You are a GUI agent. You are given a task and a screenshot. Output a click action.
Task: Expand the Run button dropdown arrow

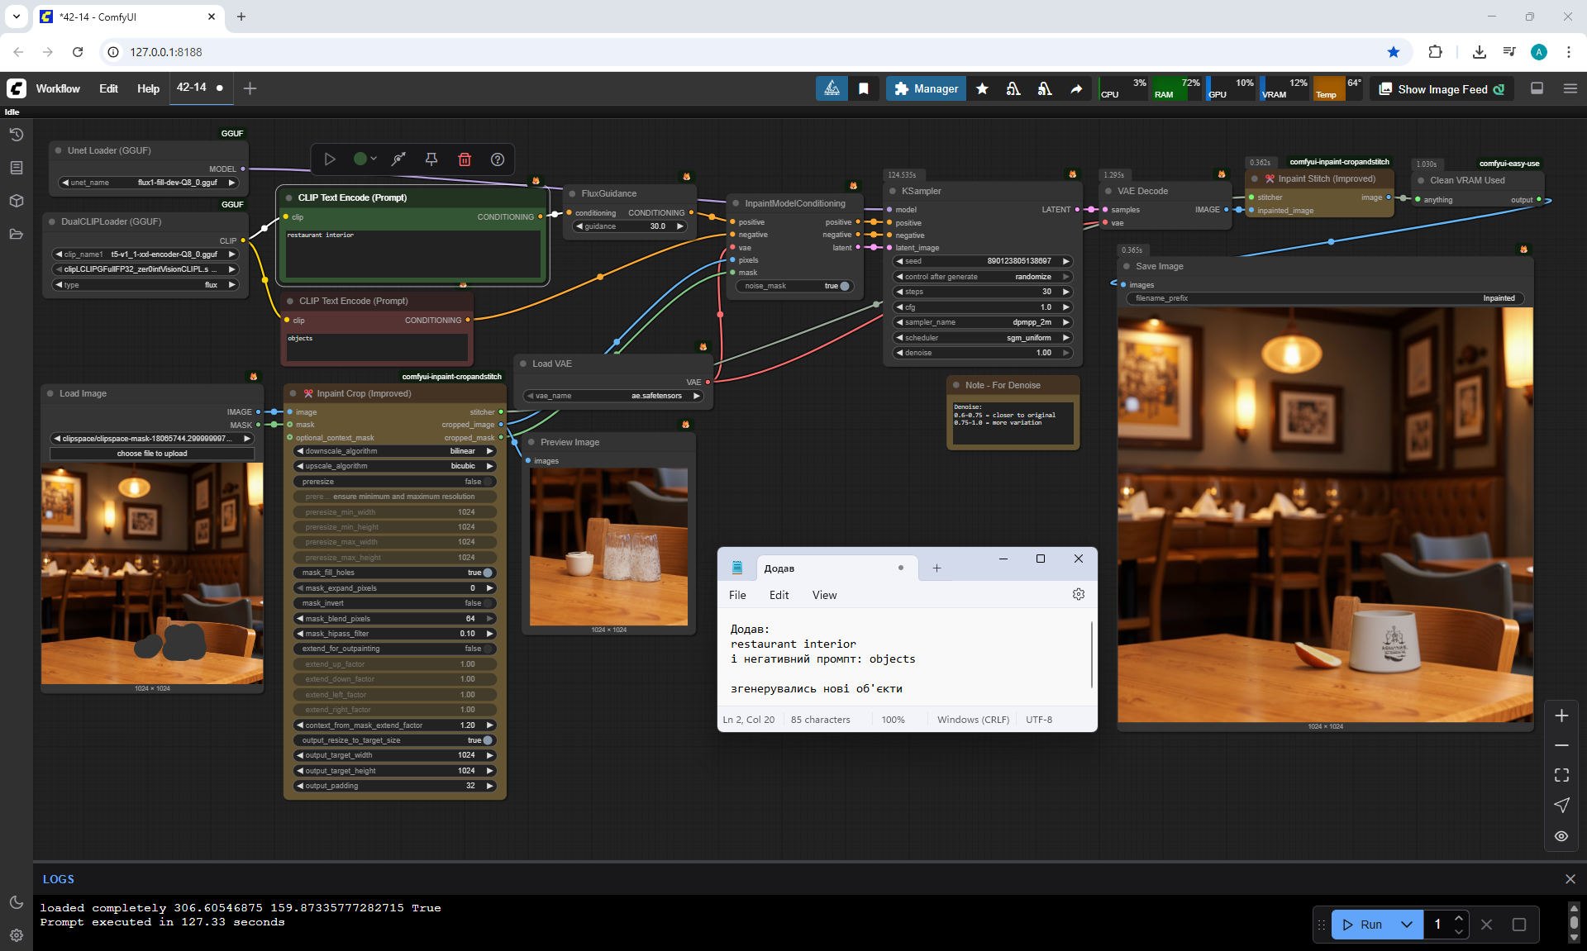click(x=1407, y=925)
